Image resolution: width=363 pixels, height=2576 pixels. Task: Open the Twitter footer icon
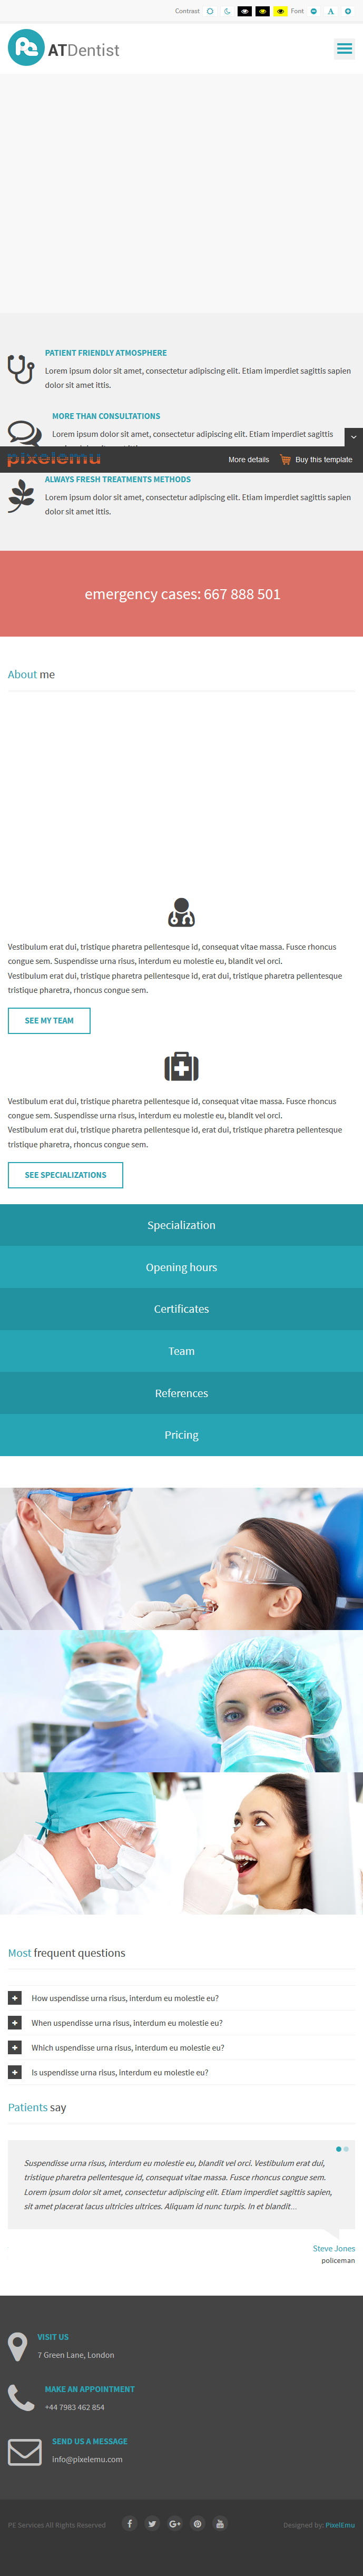(152, 2523)
